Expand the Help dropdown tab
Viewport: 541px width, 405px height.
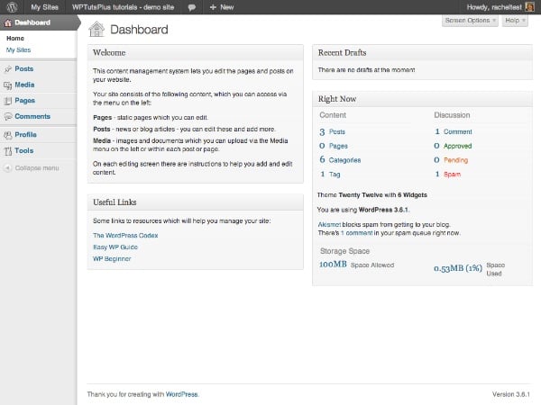513,20
